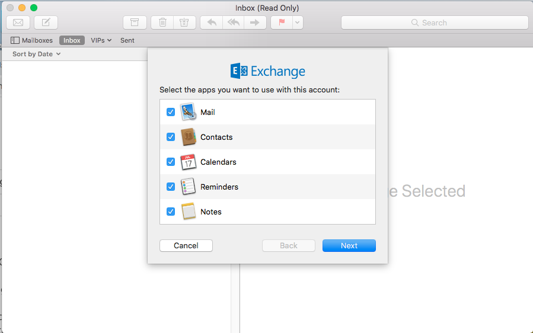533x333 pixels.
Task: Uncheck the Contacts checkbox
Action: 171,137
